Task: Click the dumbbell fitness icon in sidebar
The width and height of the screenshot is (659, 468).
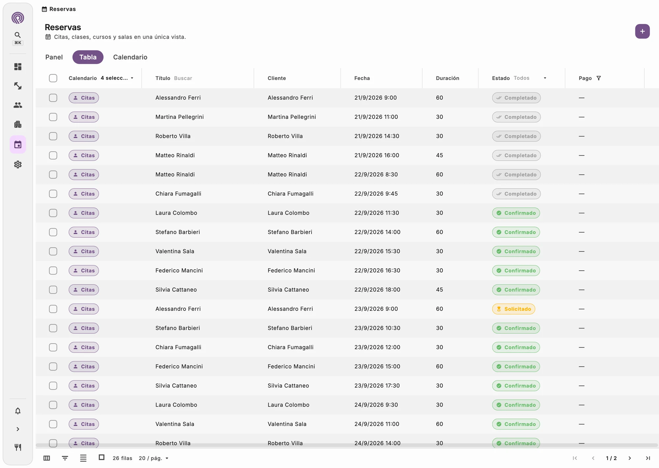Action: [x=18, y=86]
